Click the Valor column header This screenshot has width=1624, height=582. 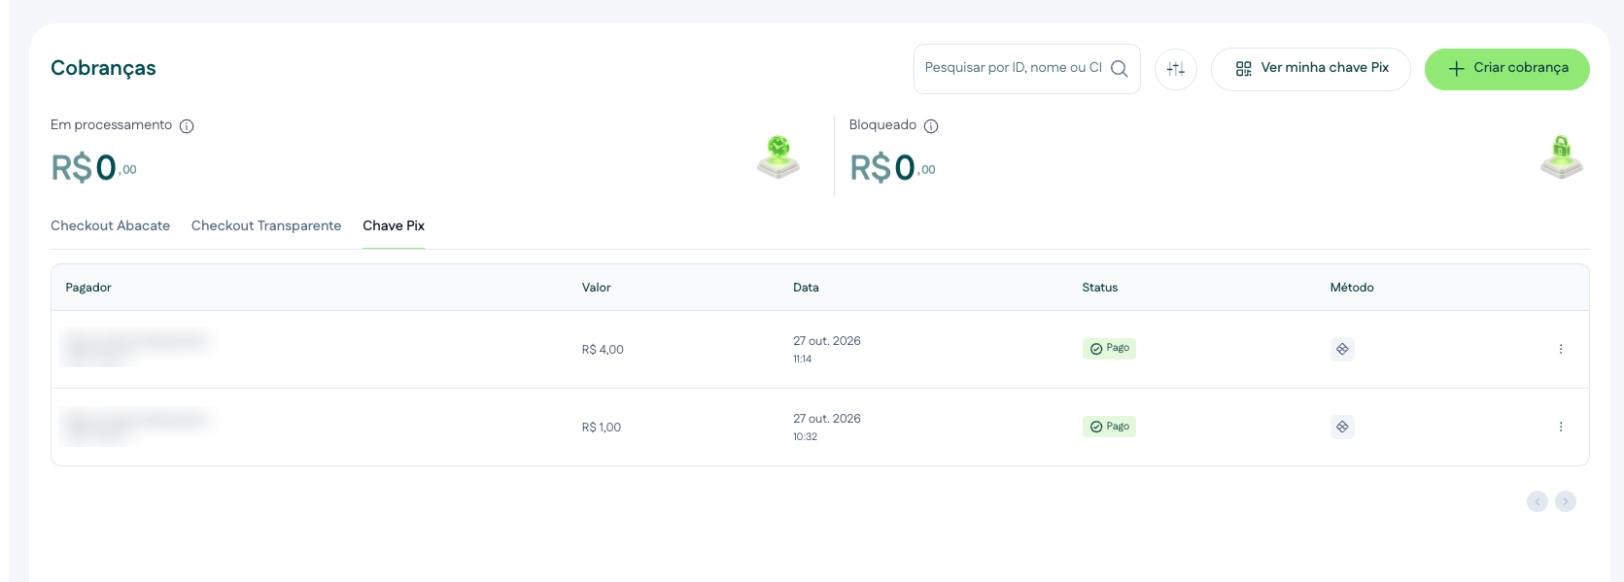pyautogui.click(x=597, y=288)
